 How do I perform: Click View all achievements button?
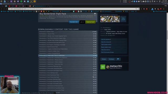click(123, 19)
